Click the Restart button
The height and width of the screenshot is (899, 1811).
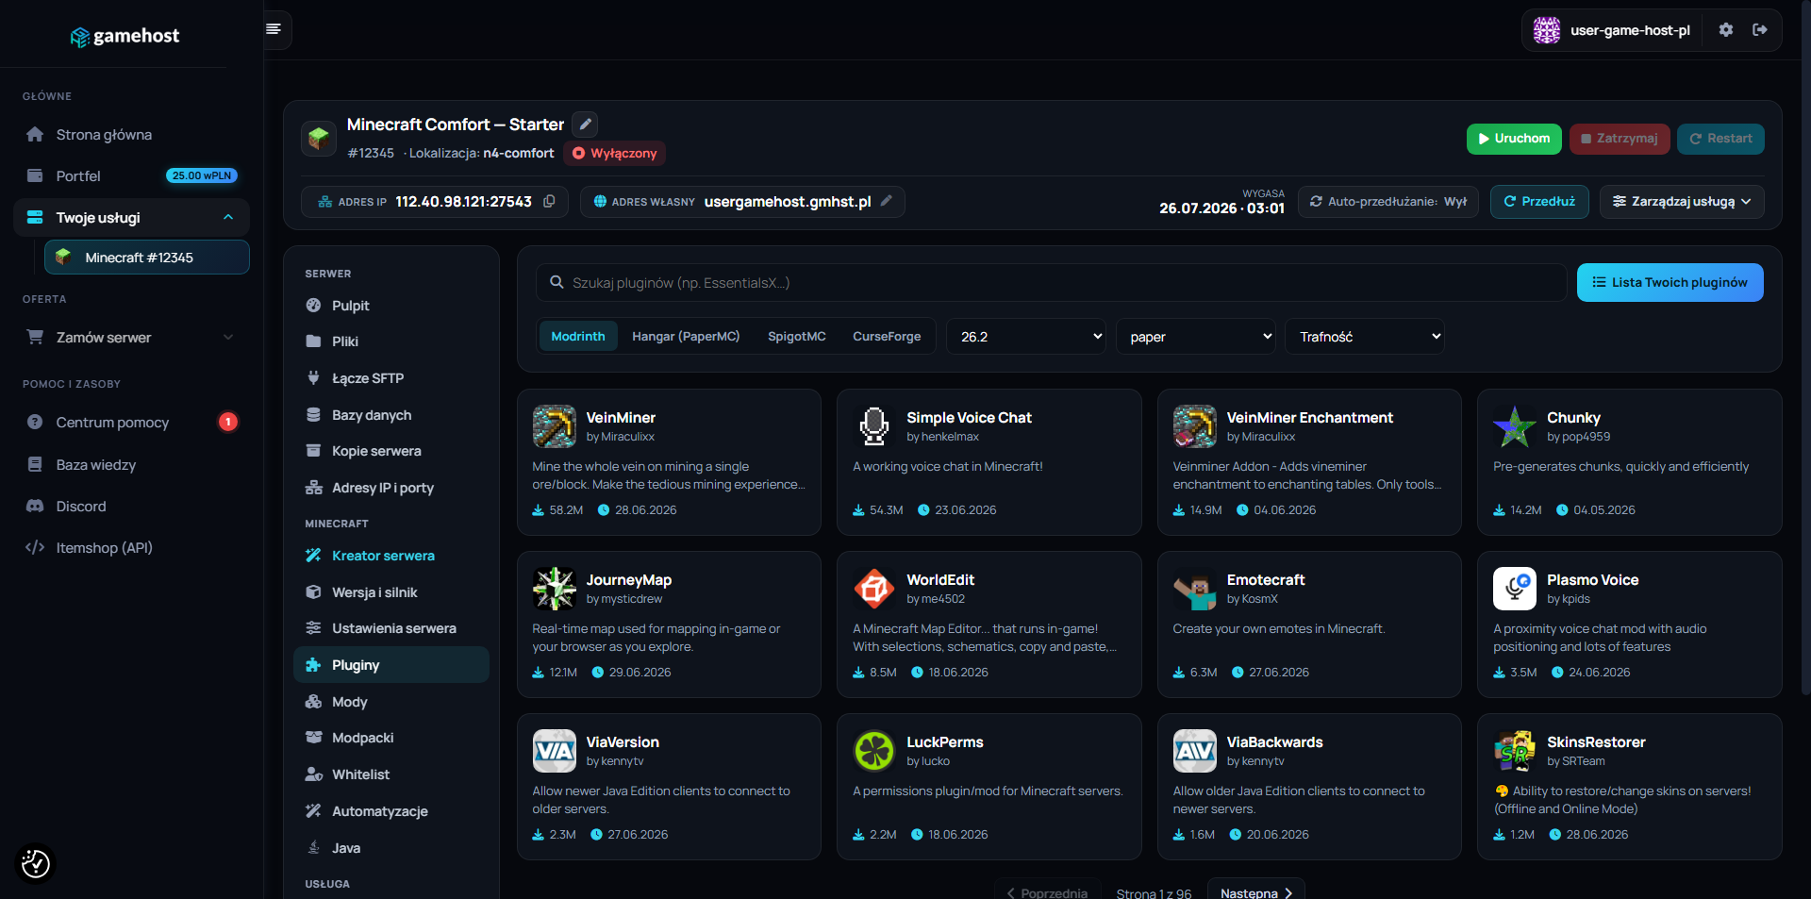point(1721,139)
